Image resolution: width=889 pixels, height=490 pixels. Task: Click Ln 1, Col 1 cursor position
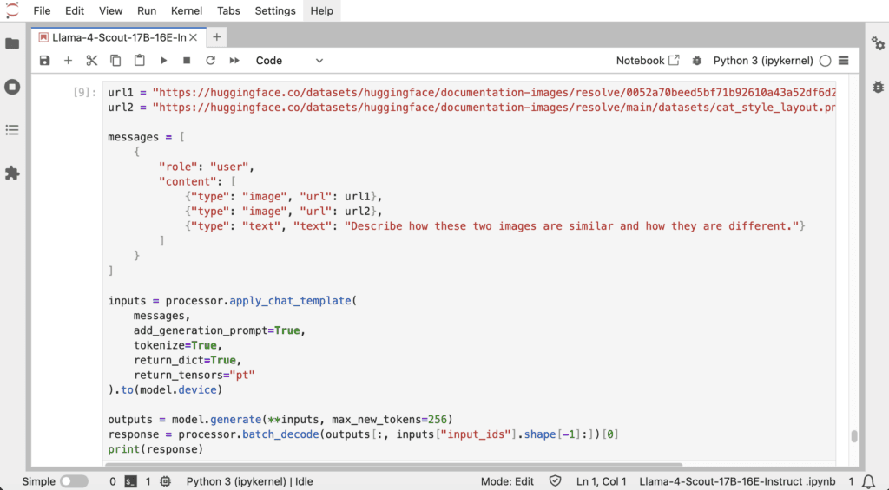[602, 481]
